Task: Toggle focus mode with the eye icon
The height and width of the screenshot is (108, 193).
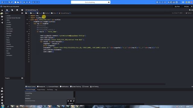Action: pos(169,2)
